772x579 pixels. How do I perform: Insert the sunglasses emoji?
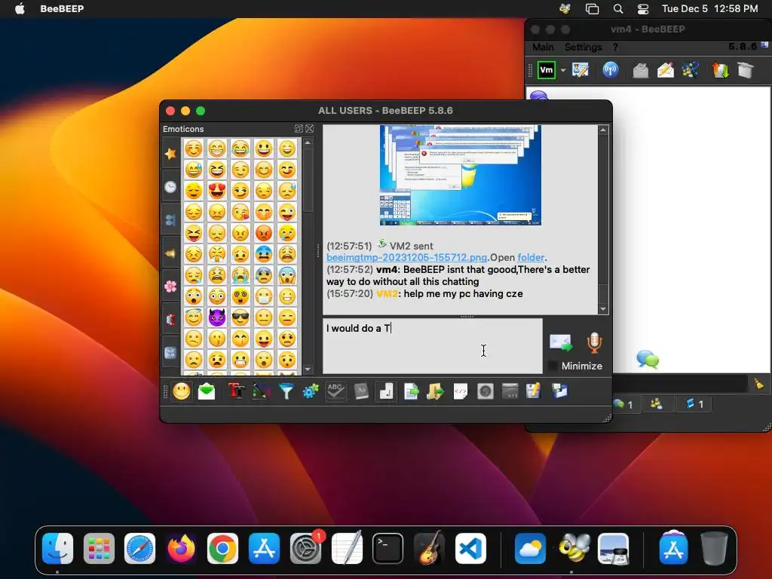pos(240,317)
